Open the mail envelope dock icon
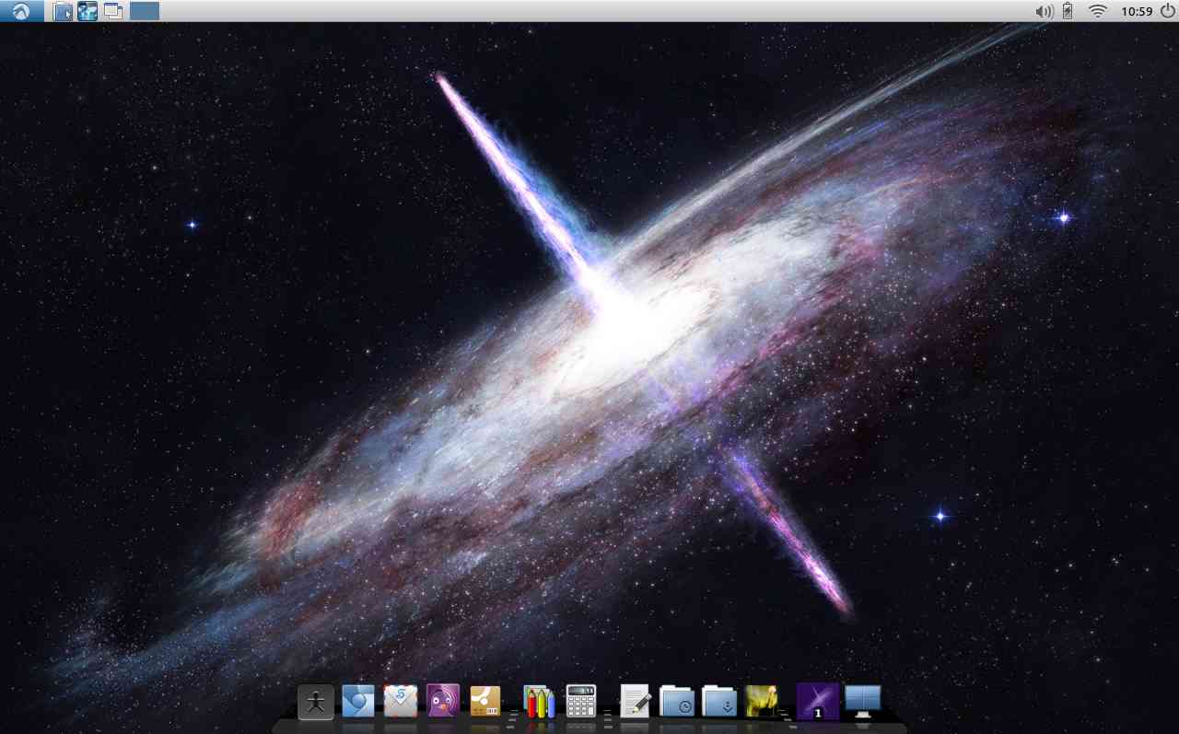Viewport: 1179px width, 734px height. coord(401,702)
